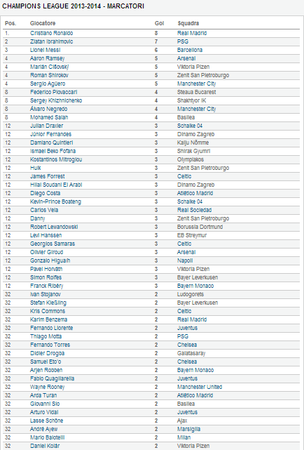This screenshot has width=304, height=450.
Task: Click Mario Balotelli's player link
Action: [47, 437]
